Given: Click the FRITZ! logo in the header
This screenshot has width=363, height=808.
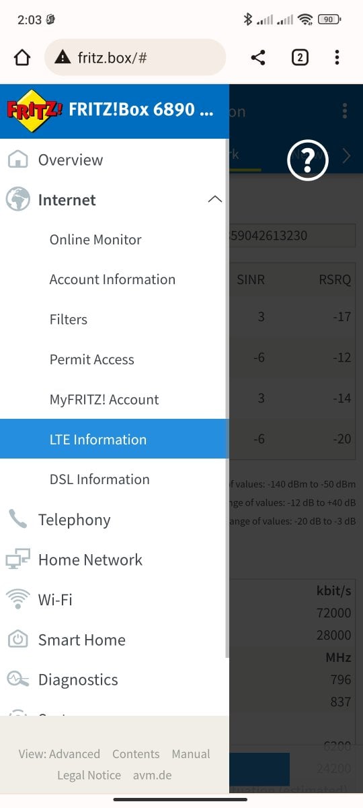Looking at the screenshot, I should pyautogui.click(x=34, y=110).
